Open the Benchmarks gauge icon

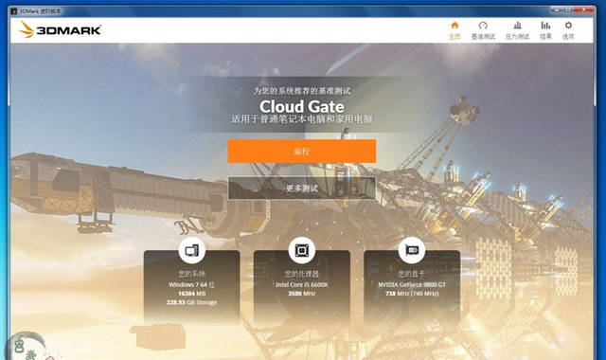[483, 26]
